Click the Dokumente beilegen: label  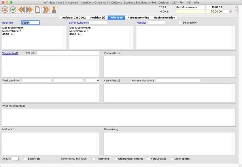point(74,159)
